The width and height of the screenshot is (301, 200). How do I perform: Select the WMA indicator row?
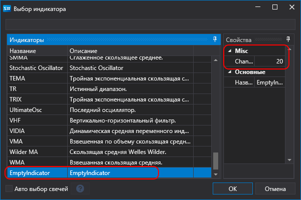point(109,162)
